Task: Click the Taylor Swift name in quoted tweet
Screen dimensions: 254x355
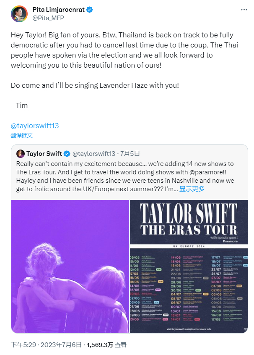Action: (x=44, y=153)
